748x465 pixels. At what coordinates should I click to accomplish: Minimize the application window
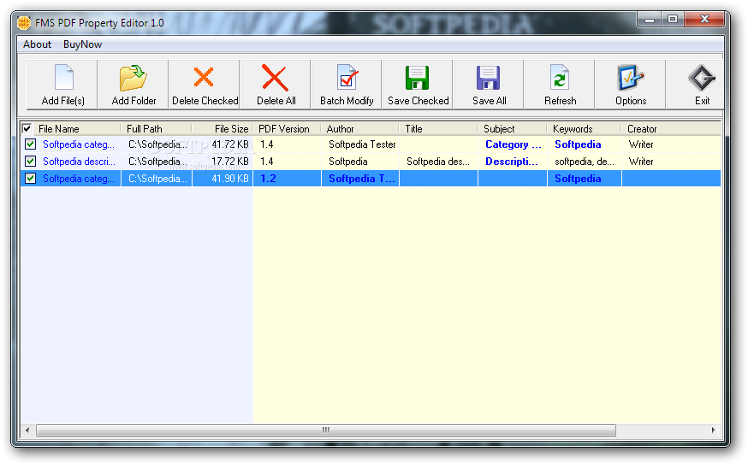point(650,19)
